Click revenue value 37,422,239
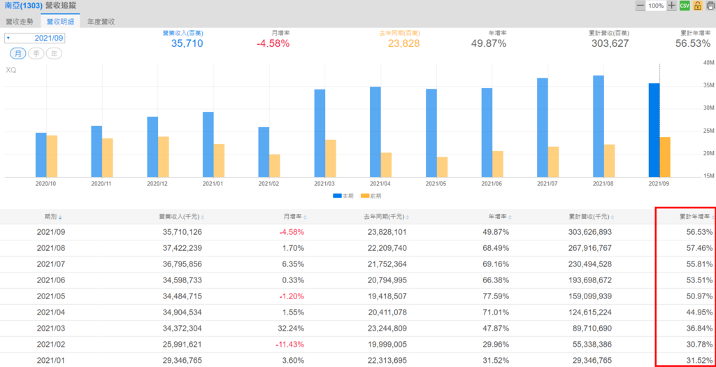The image size is (716, 367). coord(182,248)
